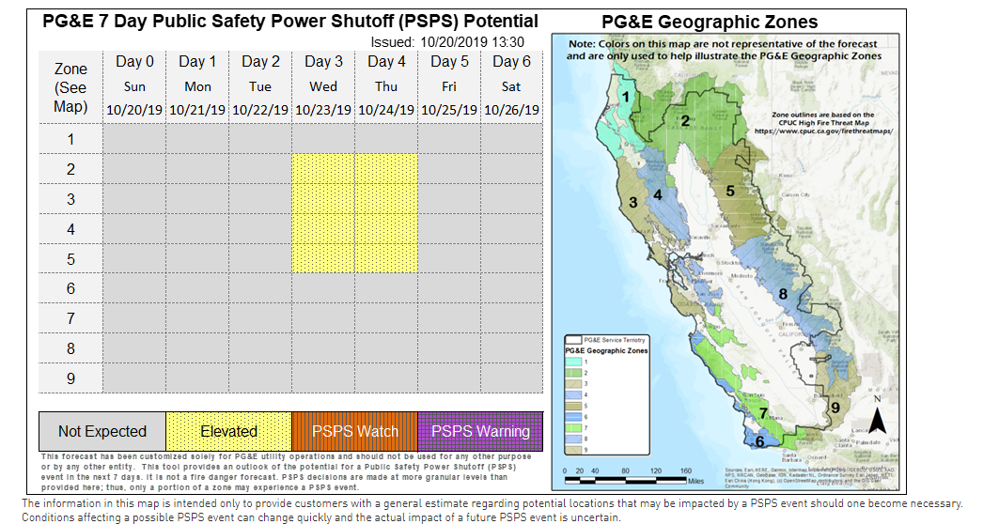
Task: Select the purple "PSPS Warning" legend box
Action: pyautogui.click(x=480, y=432)
